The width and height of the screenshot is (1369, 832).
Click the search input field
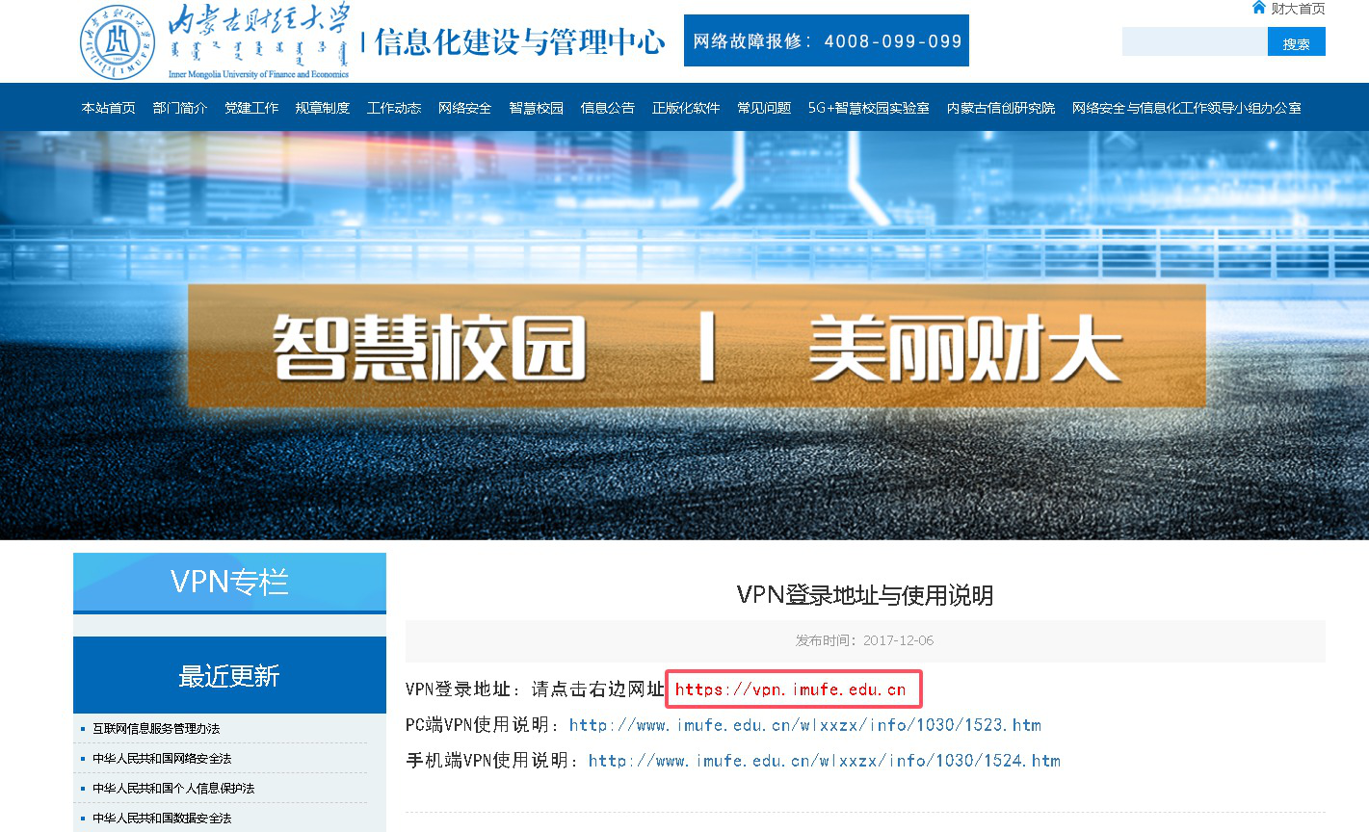1194,42
